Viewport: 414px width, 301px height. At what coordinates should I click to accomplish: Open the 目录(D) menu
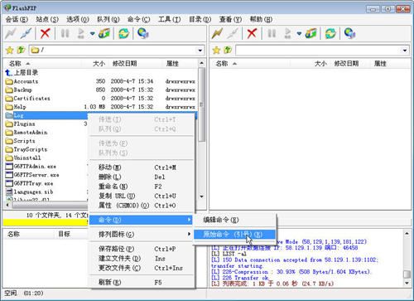[200, 19]
